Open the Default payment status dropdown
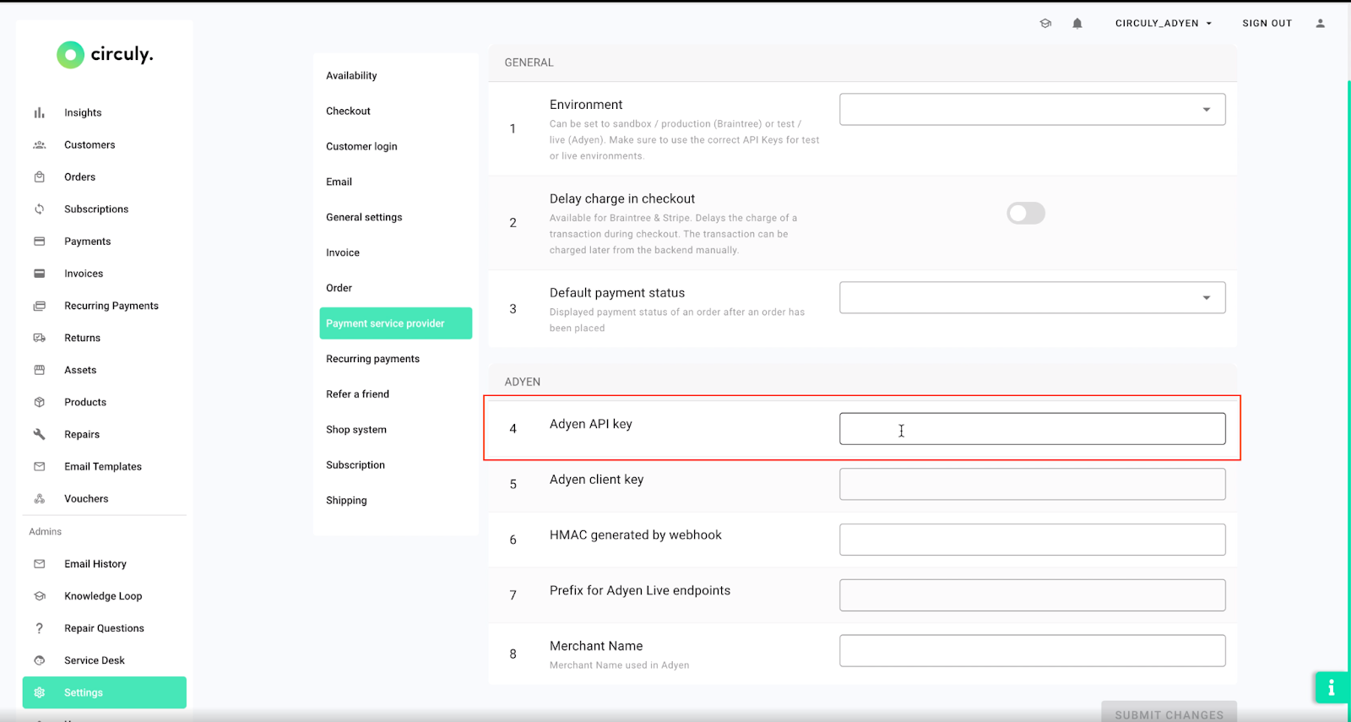 coord(1032,297)
